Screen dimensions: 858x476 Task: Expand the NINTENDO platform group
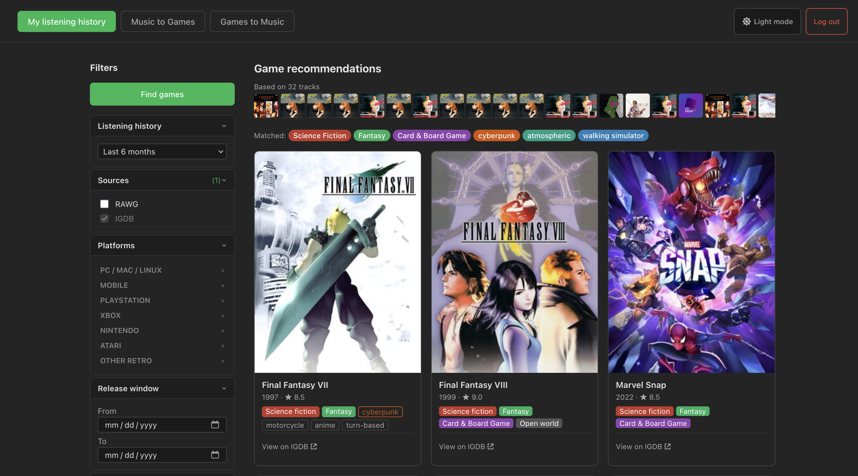pos(162,330)
